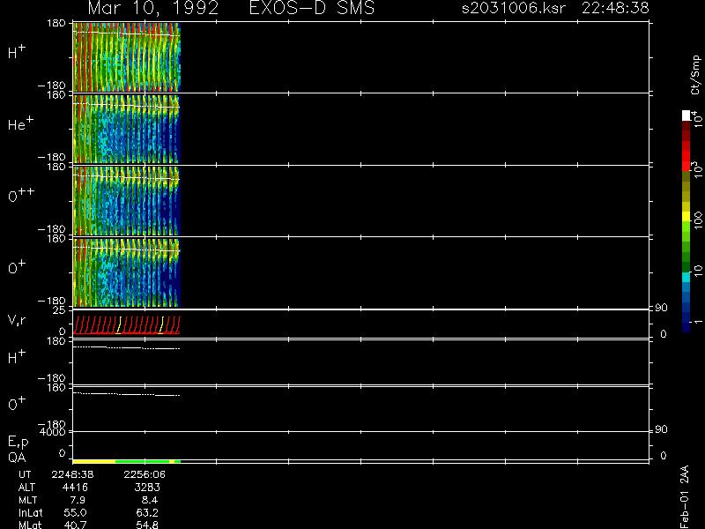Click the He+ panel label

(x=20, y=123)
